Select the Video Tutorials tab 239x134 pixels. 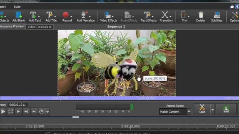pos(38,27)
